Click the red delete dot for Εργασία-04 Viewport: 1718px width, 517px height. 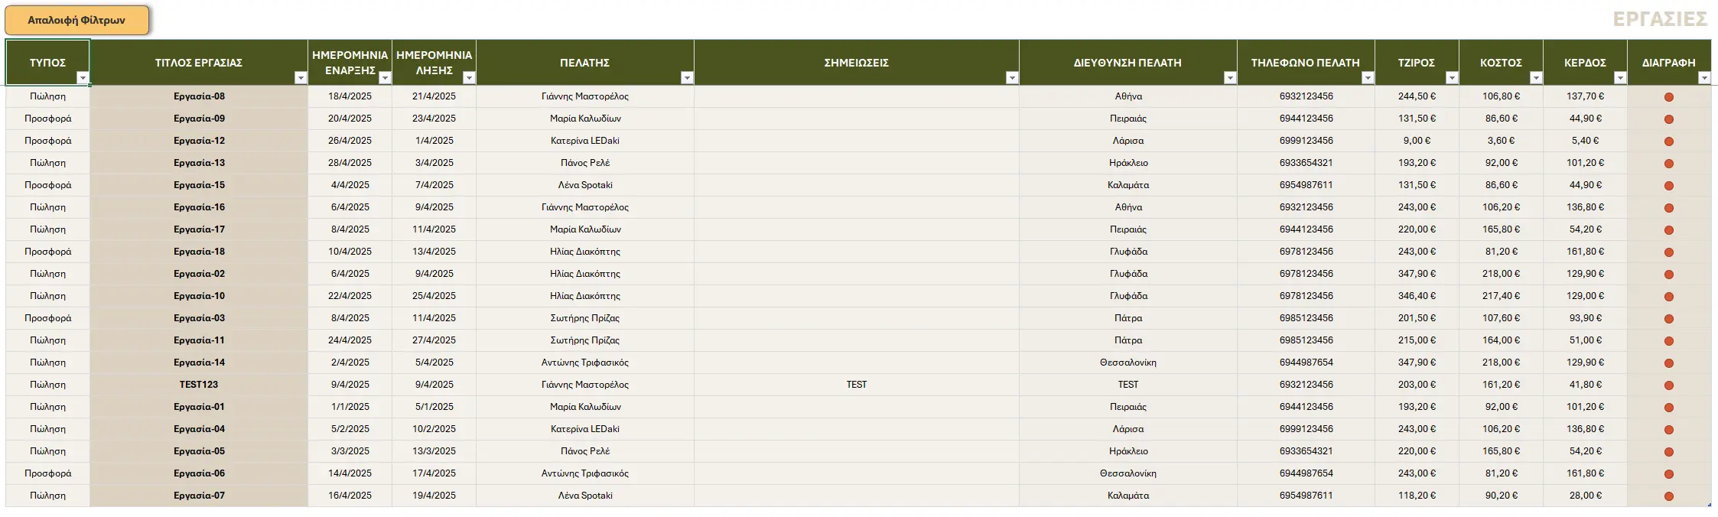tap(1669, 430)
